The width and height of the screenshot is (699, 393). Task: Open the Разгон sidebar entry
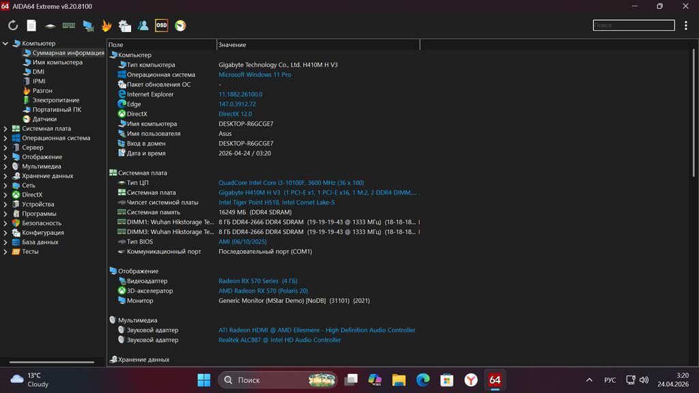click(x=42, y=91)
